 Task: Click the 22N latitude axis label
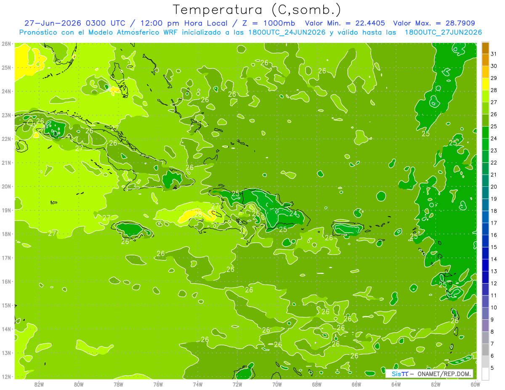(x=6, y=139)
